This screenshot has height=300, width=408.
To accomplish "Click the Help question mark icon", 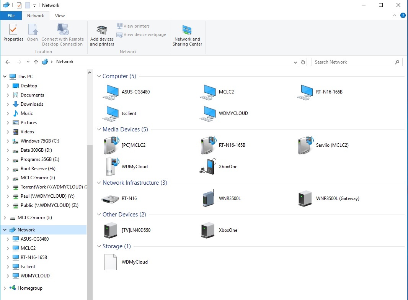I will point(403,16).
